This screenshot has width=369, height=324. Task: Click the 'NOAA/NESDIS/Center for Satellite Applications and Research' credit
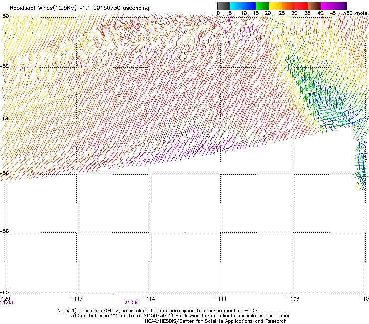tap(215, 321)
